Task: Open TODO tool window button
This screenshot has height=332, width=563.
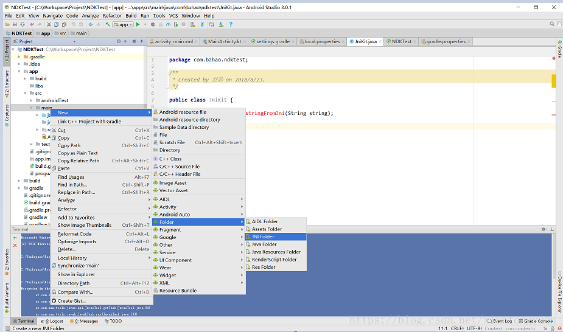Action: point(113,321)
